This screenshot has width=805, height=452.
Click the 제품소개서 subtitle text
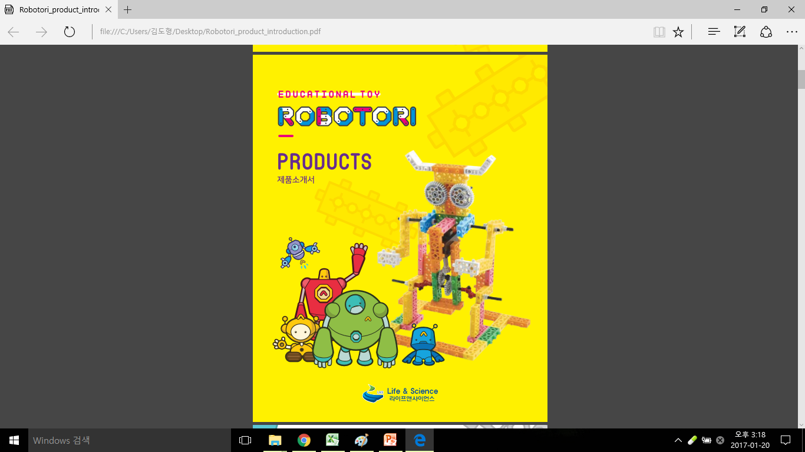(296, 180)
